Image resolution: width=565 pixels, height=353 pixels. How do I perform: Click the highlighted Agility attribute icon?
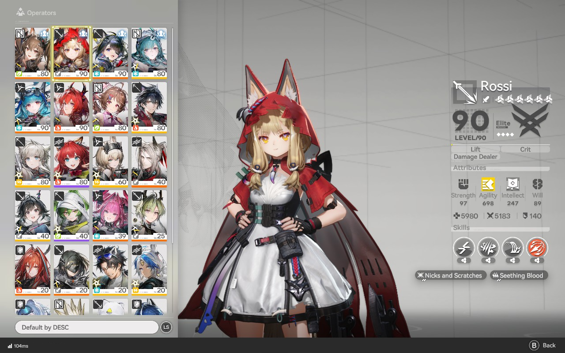pos(488,184)
